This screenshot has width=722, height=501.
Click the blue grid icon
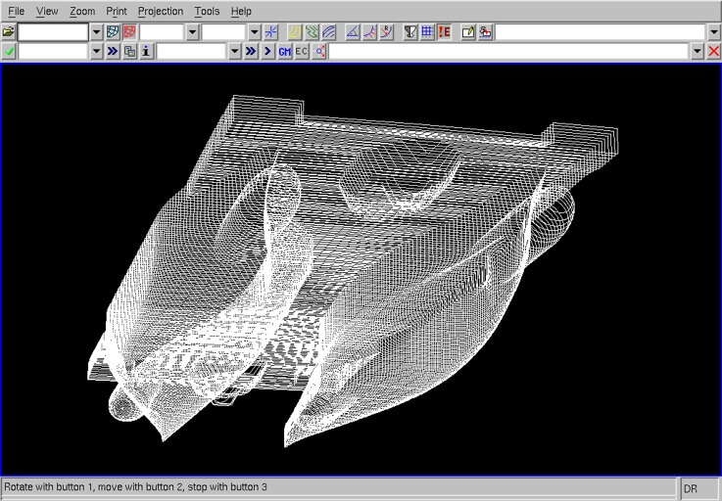(427, 32)
